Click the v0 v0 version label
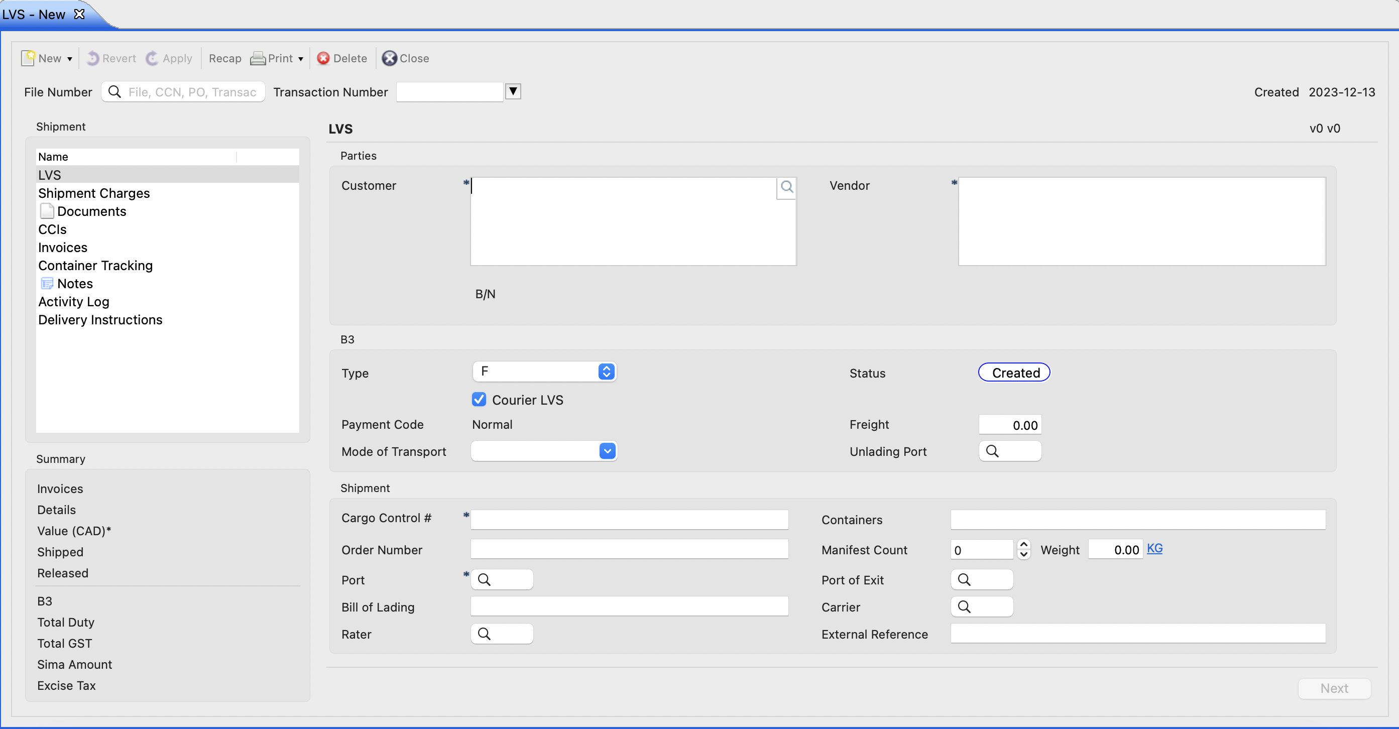Screen dimensions: 1399x729 1325,128
